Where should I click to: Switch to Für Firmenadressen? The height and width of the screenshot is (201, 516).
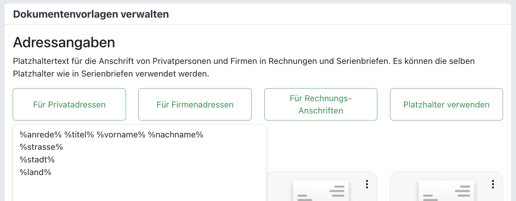tap(195, 104)
